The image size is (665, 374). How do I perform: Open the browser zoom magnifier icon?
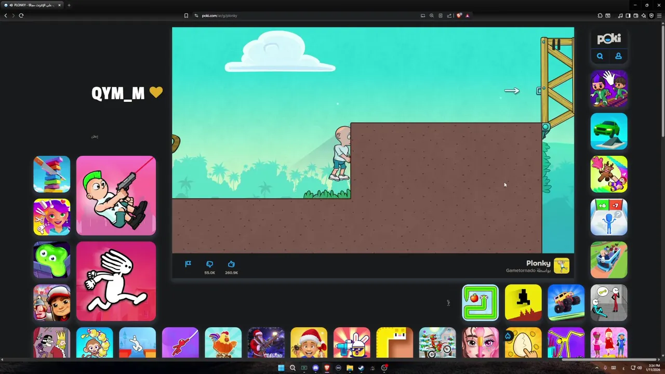[431, 16]
